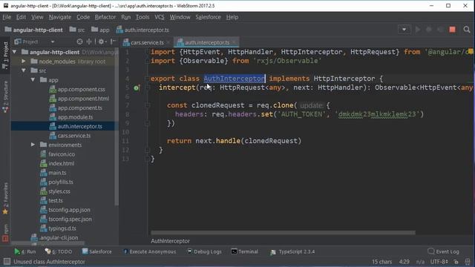
Task: Fold the class block at line 4
Action: (147, 79)
